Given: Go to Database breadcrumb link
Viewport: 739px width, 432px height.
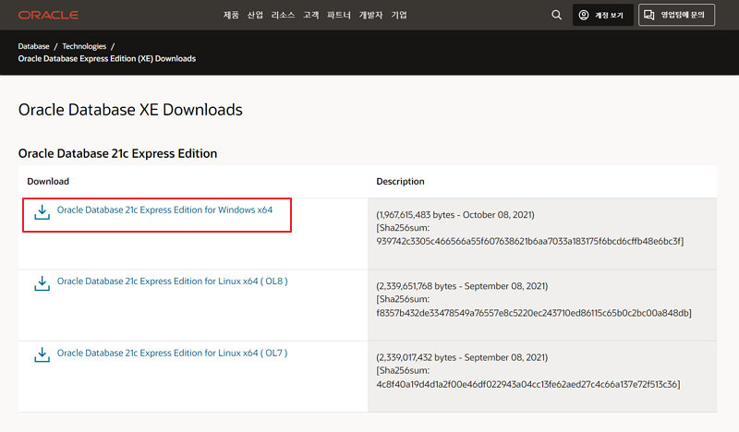Looking at the screenshot, I should coord(33,46).
